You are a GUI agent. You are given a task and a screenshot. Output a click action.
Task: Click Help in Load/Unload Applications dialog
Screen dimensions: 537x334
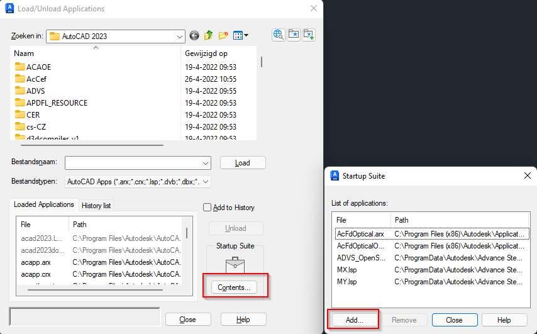[243, 320]
